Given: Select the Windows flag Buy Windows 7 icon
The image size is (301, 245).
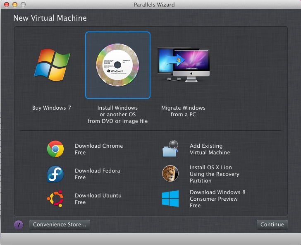Looking at the screenshot, I should pos(52,65).
